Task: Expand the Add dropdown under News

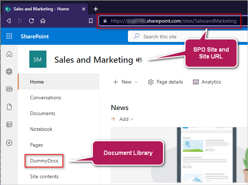Action: [x=123, y=119]
